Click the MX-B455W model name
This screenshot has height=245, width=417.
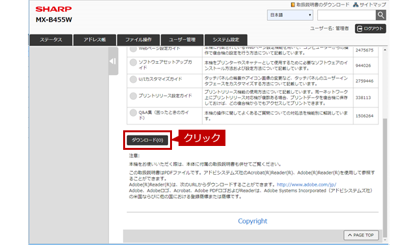click(x=53, y=20)
